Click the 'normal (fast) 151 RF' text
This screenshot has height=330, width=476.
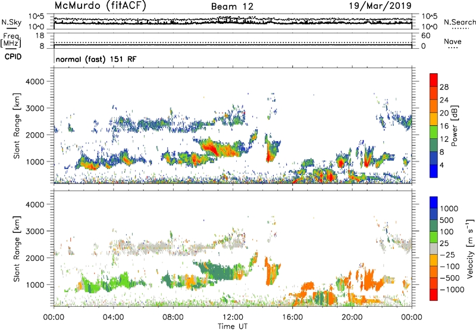point(96,59)
